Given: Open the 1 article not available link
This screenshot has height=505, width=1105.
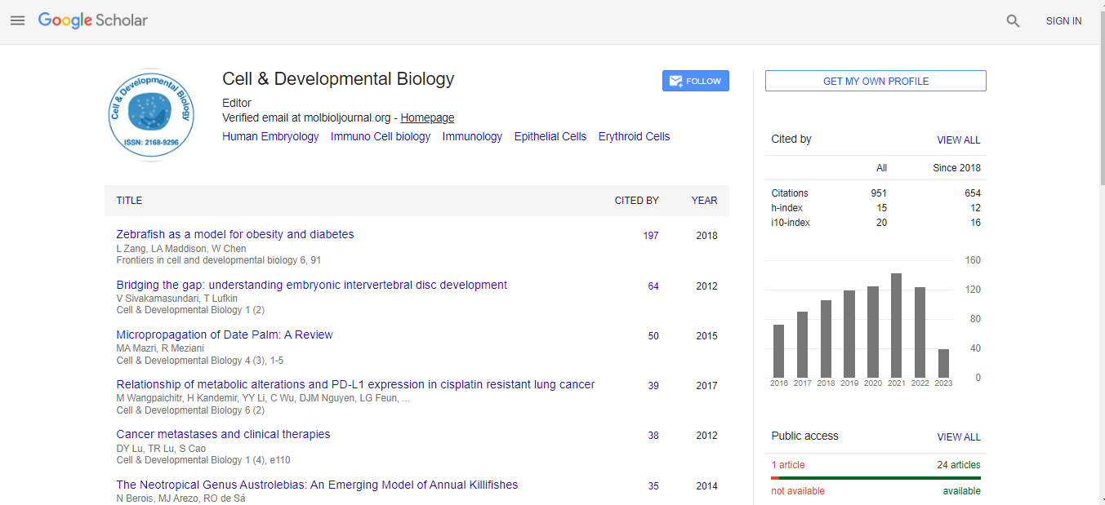Looking at the screenshot, I should pyautogui.click(x=788, y=465).
